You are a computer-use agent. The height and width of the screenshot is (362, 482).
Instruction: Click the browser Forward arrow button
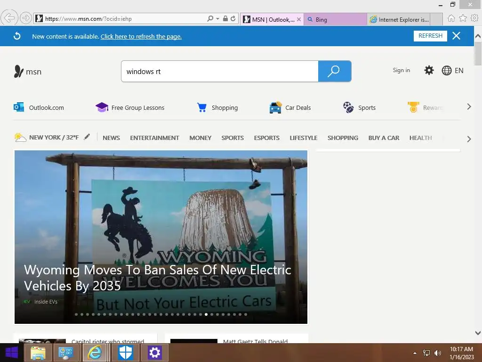coord(26,18)
